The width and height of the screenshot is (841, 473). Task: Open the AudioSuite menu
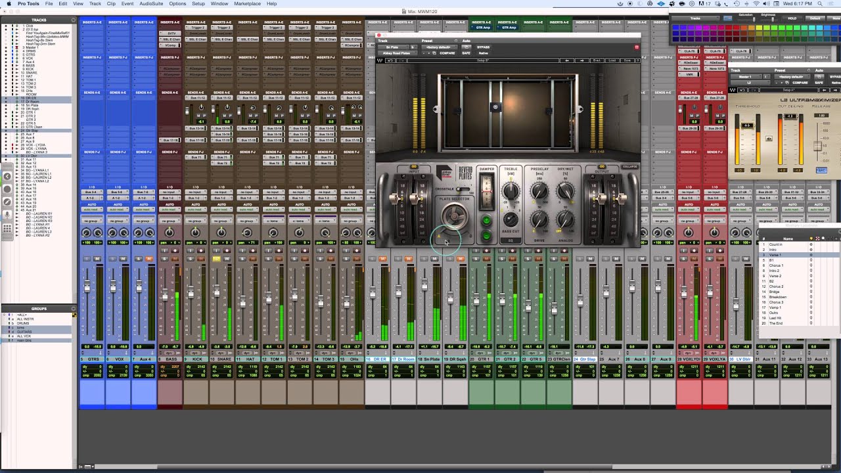(151, 4)
